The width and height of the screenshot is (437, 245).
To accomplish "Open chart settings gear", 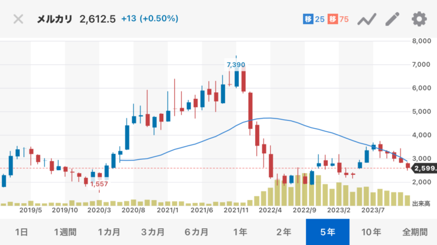I will pos(418,19).
